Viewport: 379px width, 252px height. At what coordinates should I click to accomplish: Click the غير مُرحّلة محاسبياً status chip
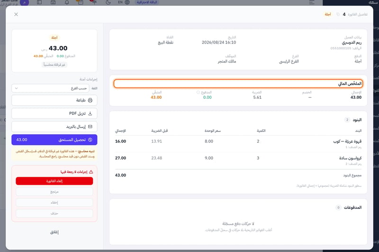click(54, 65)
